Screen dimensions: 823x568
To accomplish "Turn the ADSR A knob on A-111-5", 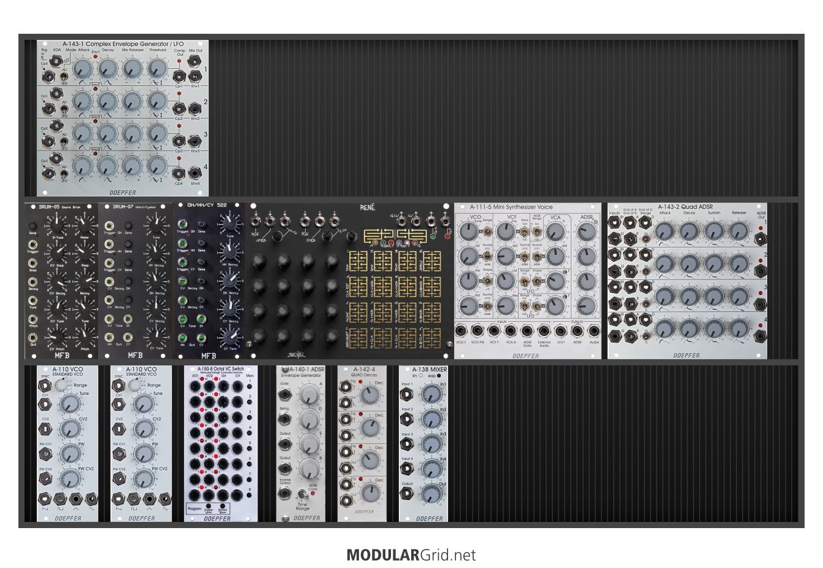I will (587, 231).
